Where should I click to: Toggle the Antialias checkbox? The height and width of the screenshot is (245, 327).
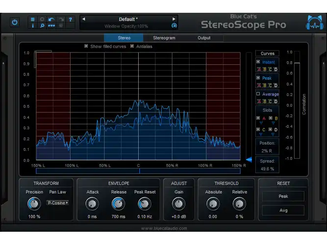click(x=132, y=46)
